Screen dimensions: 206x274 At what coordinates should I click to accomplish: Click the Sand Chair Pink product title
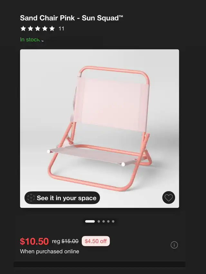tap(71, 18)
